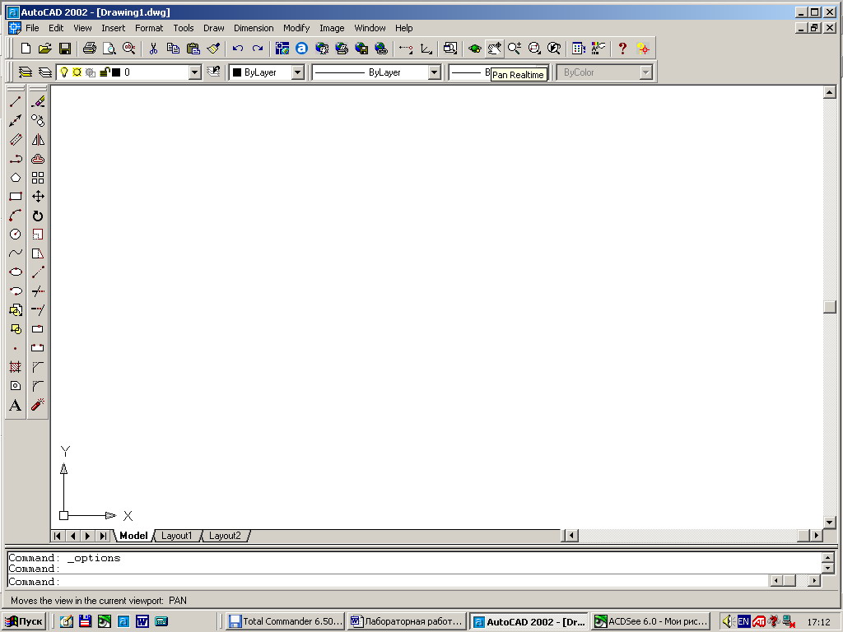This screenshot has height=632, width=843.
Task: Cut selection using the scissors icon
Action: (x=153, y=49)
